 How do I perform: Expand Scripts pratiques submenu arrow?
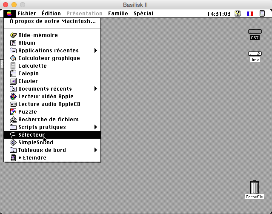coord(96,127)
